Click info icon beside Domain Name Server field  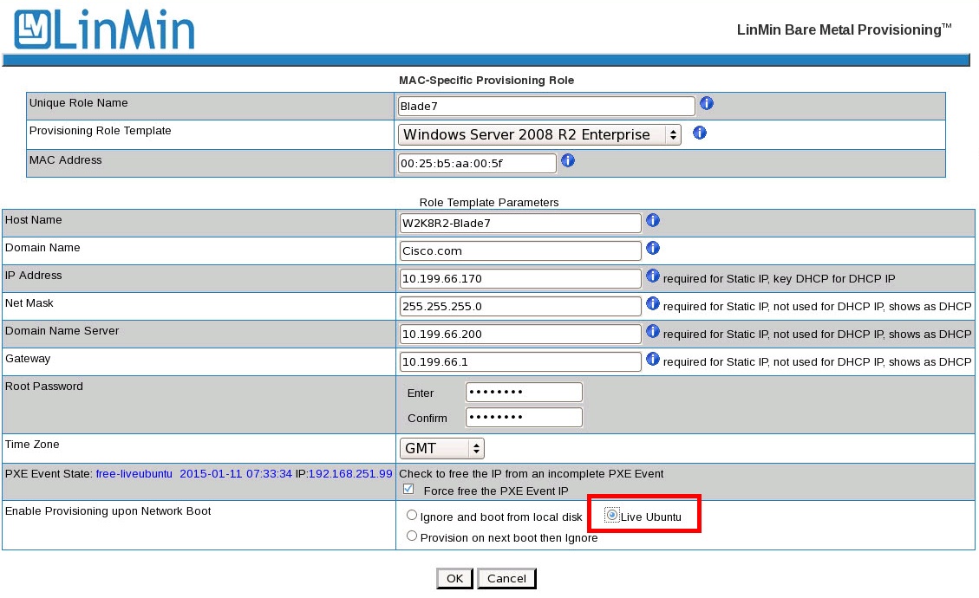652,331
